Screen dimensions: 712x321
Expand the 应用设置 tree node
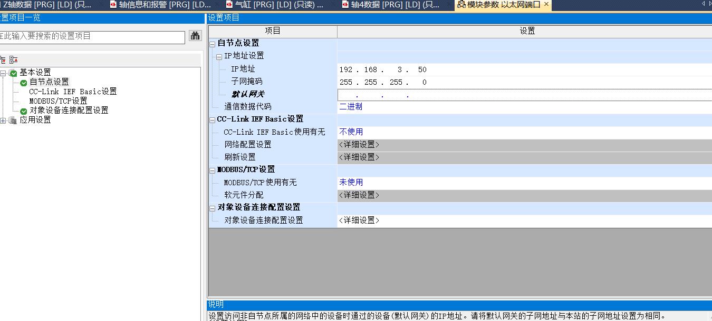point(3,121)
